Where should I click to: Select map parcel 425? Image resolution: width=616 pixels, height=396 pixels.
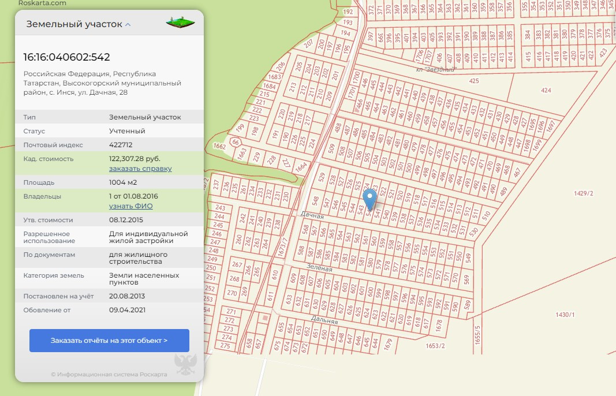(x=474, y=81)
